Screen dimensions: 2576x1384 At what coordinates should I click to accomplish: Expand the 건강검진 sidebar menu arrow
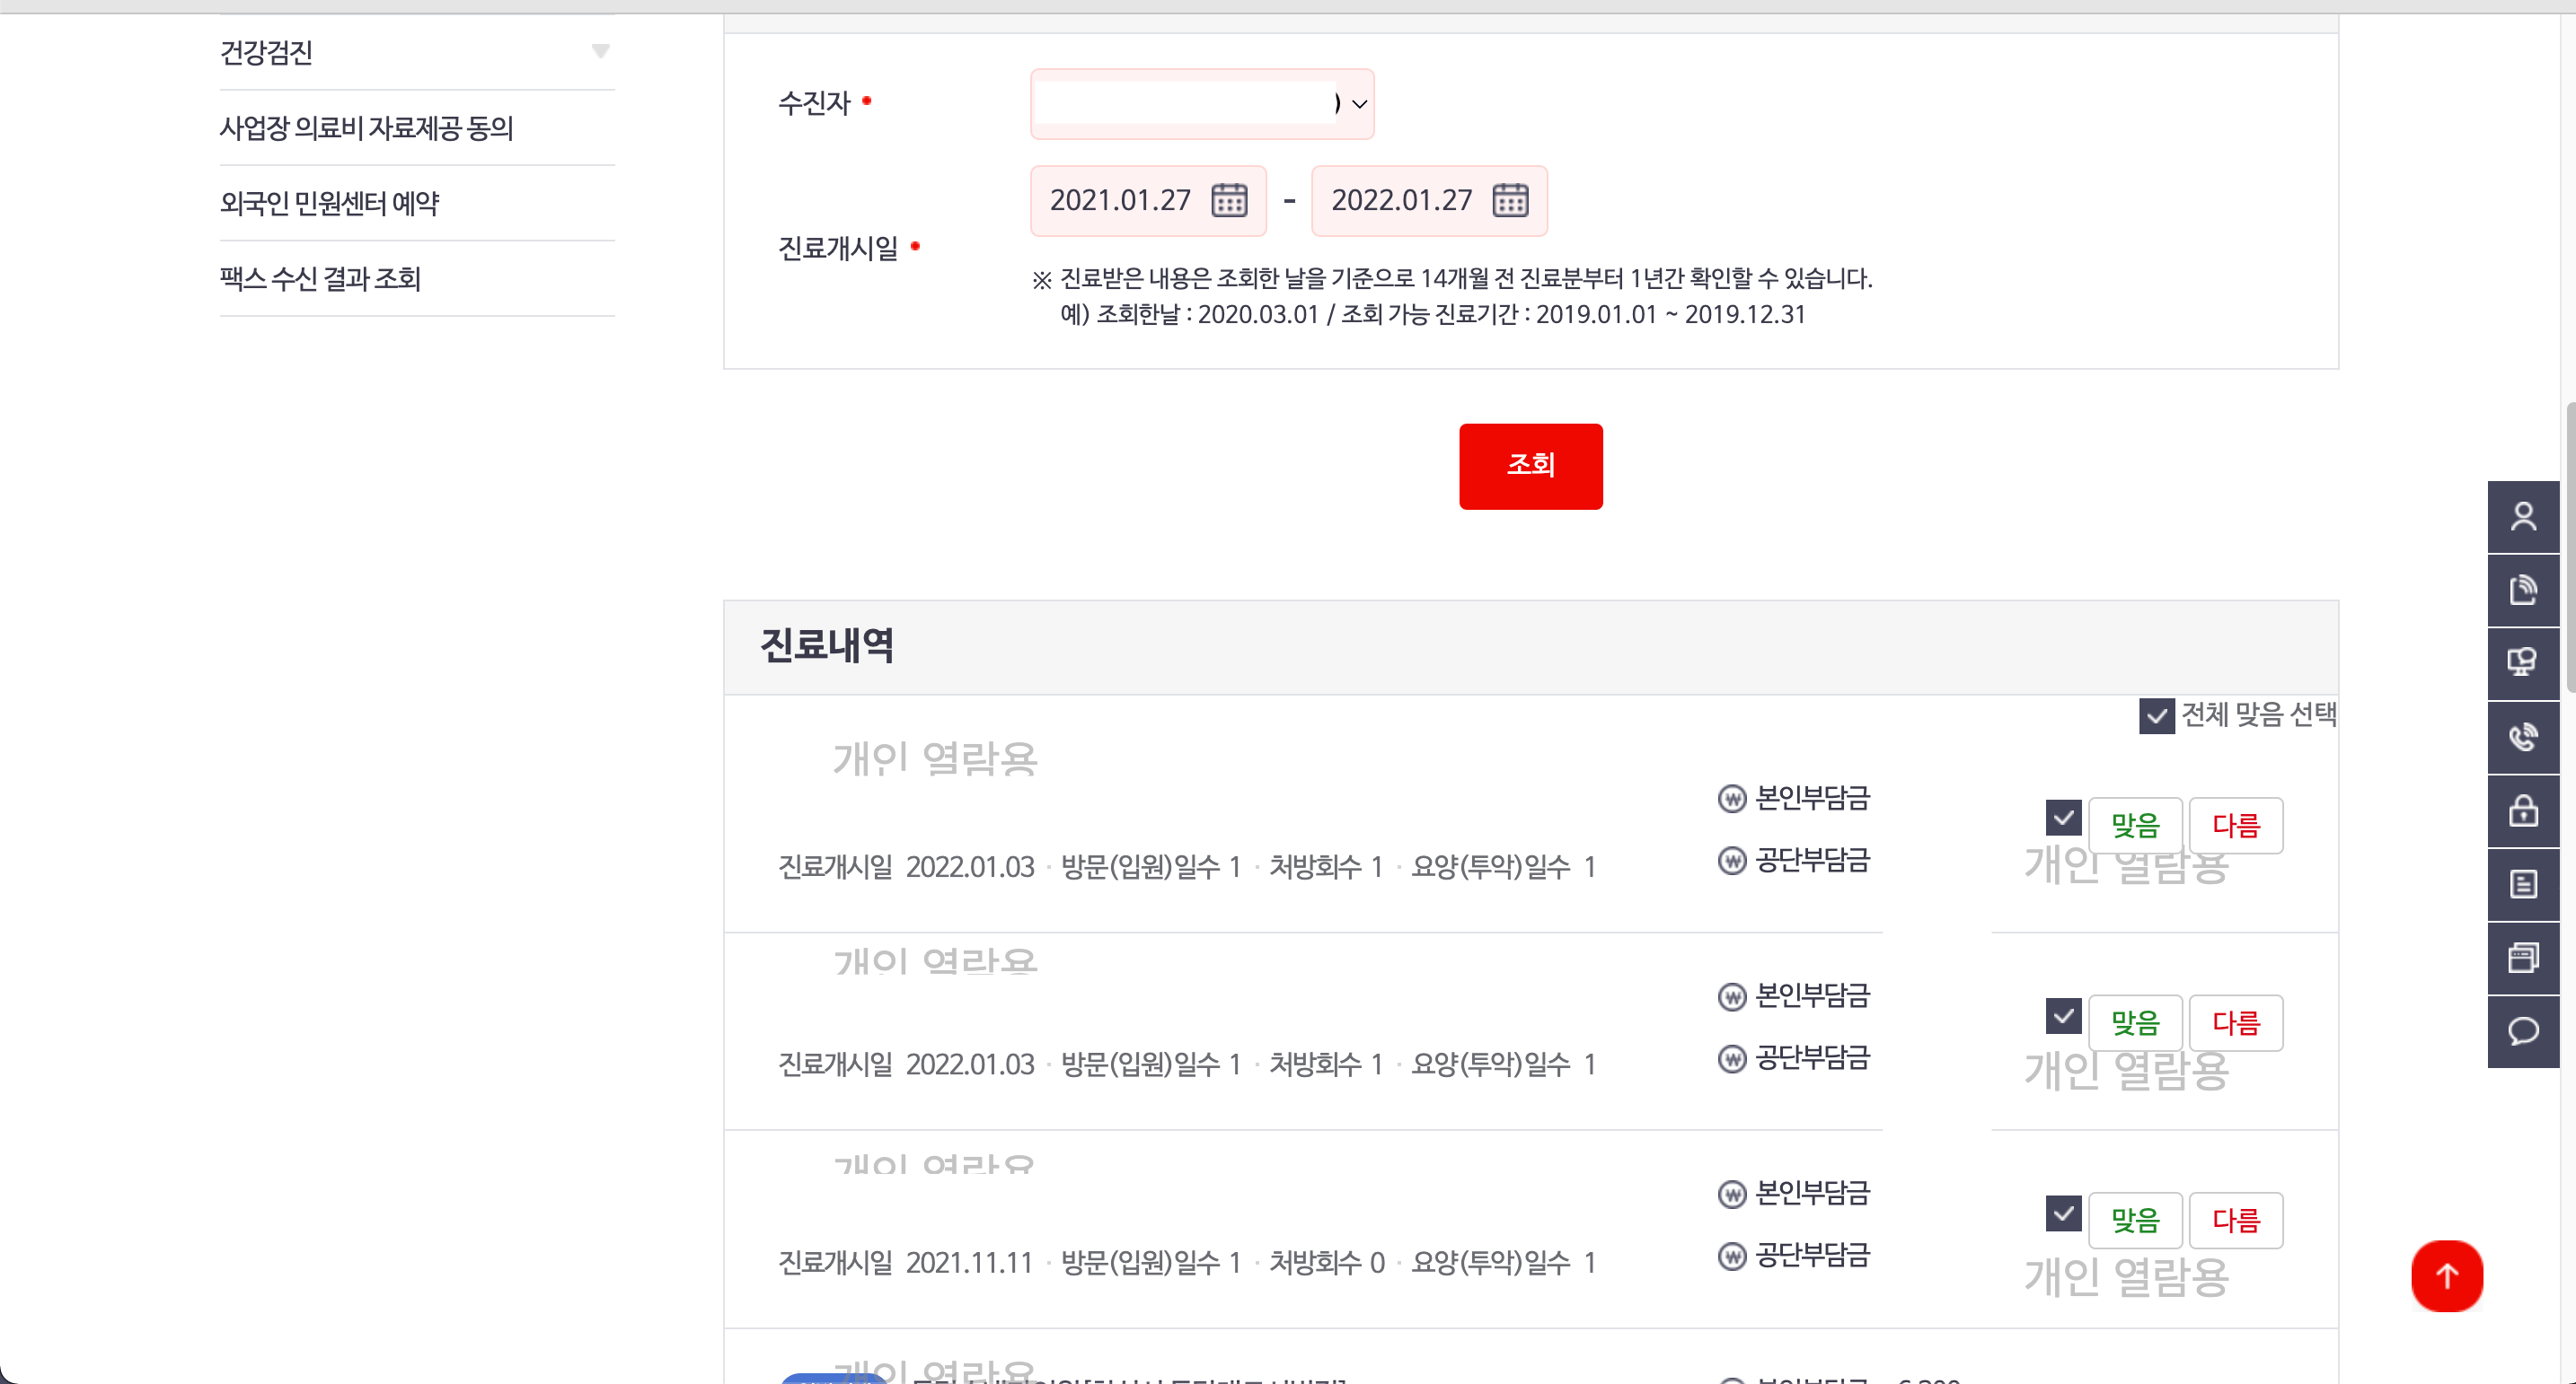pos(600,51)
